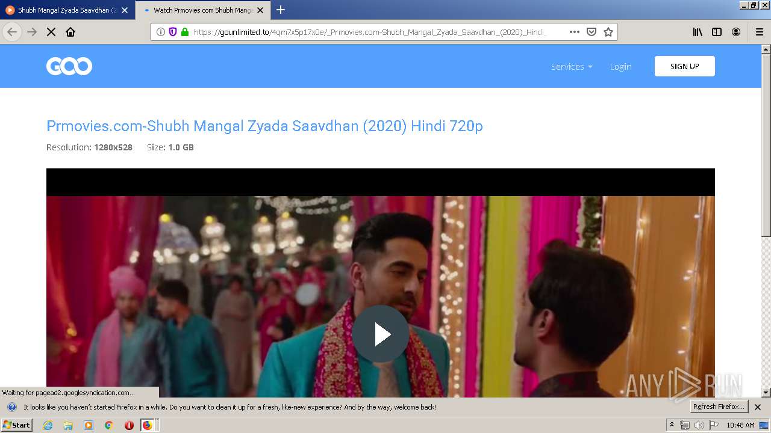The width and height of the screenshot is (771, 433).
Task: Open Action Center flag icon
Action: (713, 425)
